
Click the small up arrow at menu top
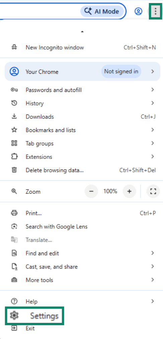tap(82, 32)
